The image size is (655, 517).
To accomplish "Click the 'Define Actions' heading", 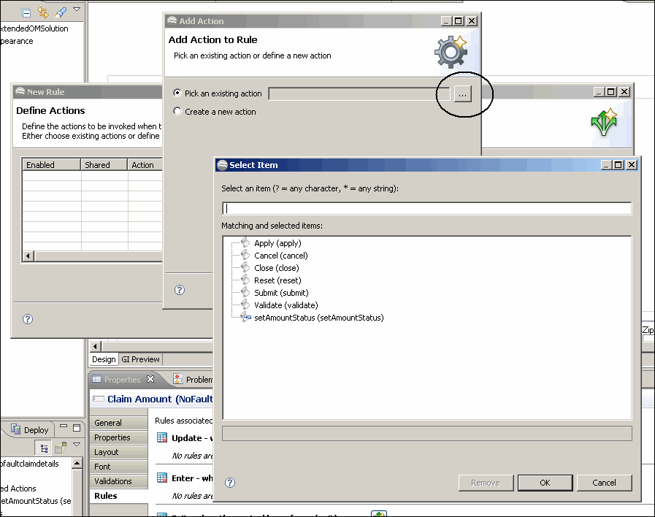I will click(x=50, y=111).
